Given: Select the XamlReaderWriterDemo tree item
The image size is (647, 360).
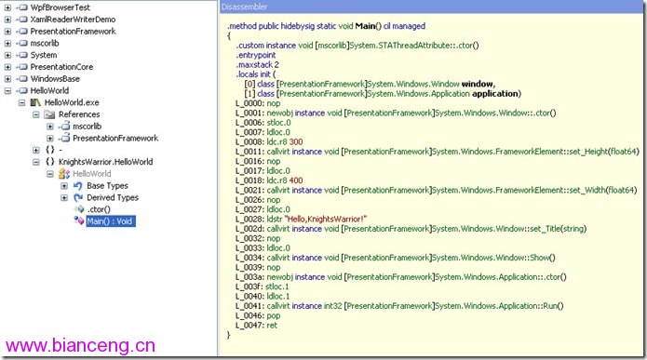Looking at the screenshot, I should 73,20.
